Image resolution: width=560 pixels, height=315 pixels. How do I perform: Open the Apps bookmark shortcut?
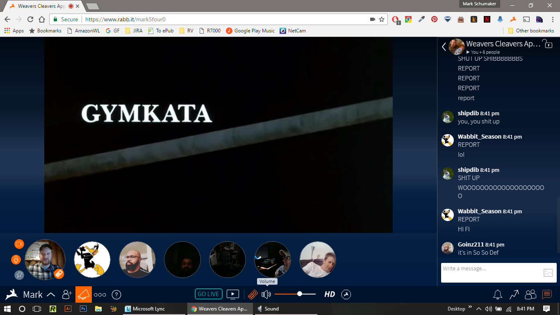(14, 31)
